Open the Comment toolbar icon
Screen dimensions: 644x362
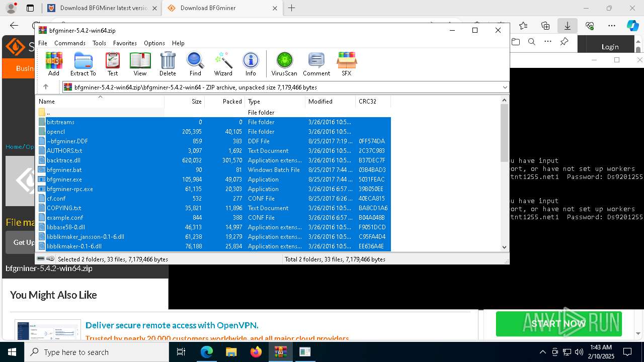click(316, 64)
